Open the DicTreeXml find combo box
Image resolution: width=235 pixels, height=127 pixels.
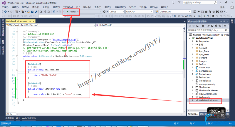point(175,11)
